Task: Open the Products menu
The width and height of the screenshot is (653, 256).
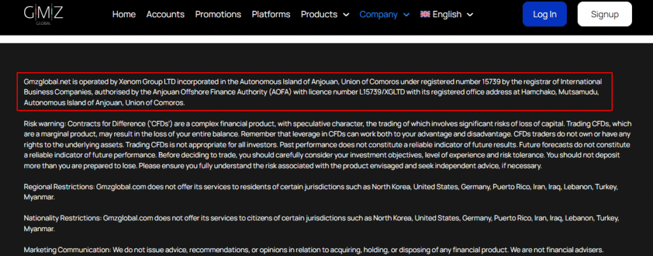Action: point(319,14)
